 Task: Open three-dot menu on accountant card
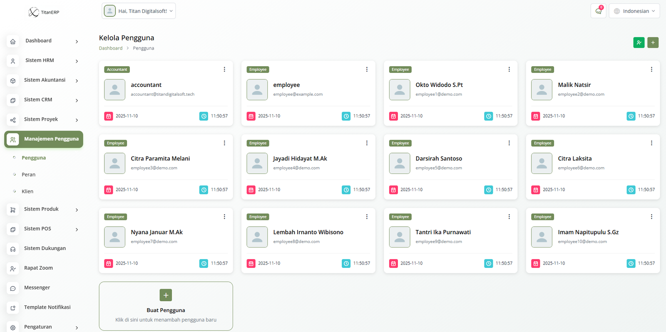coord(224,69)
